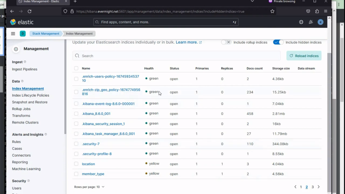Screen dimensions: 345x194
Task: Open the newsfeed celebration icon
Action: 311,22
